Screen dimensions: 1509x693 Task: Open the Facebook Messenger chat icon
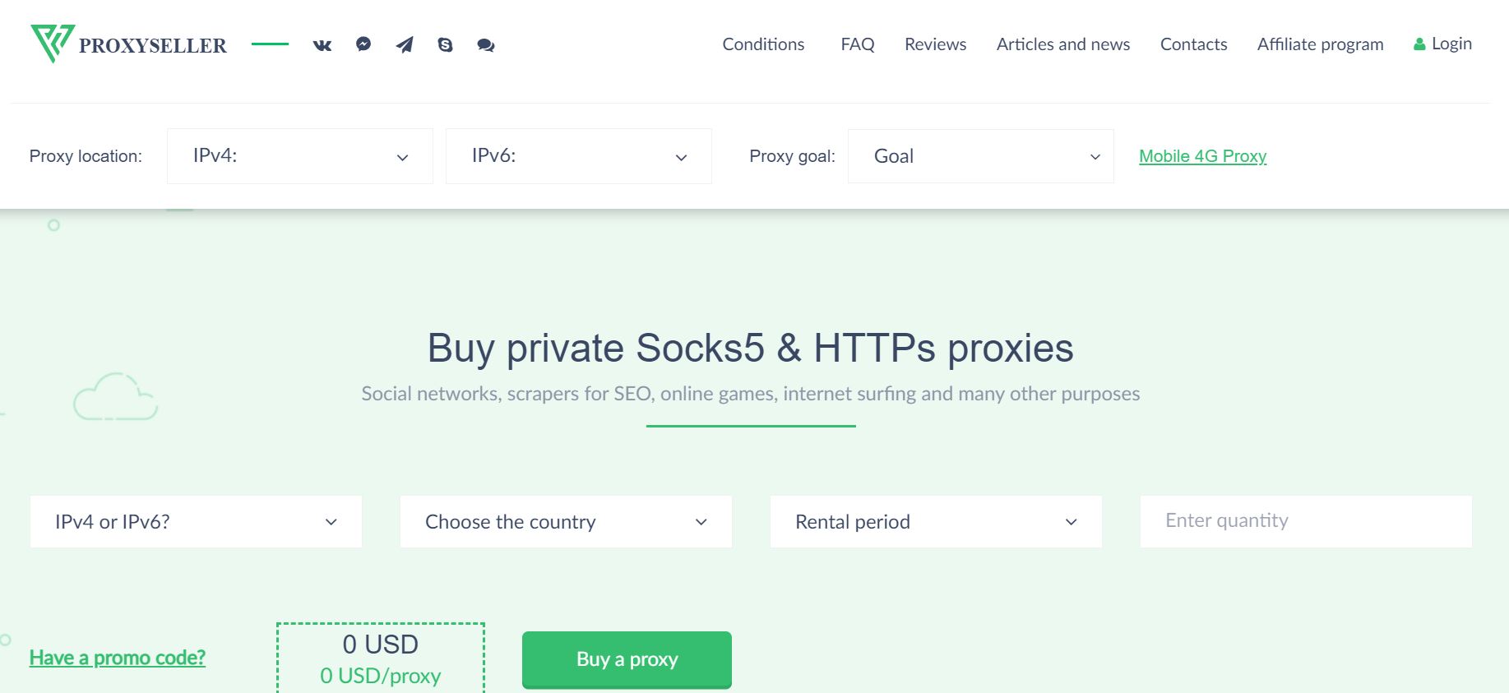363,44
